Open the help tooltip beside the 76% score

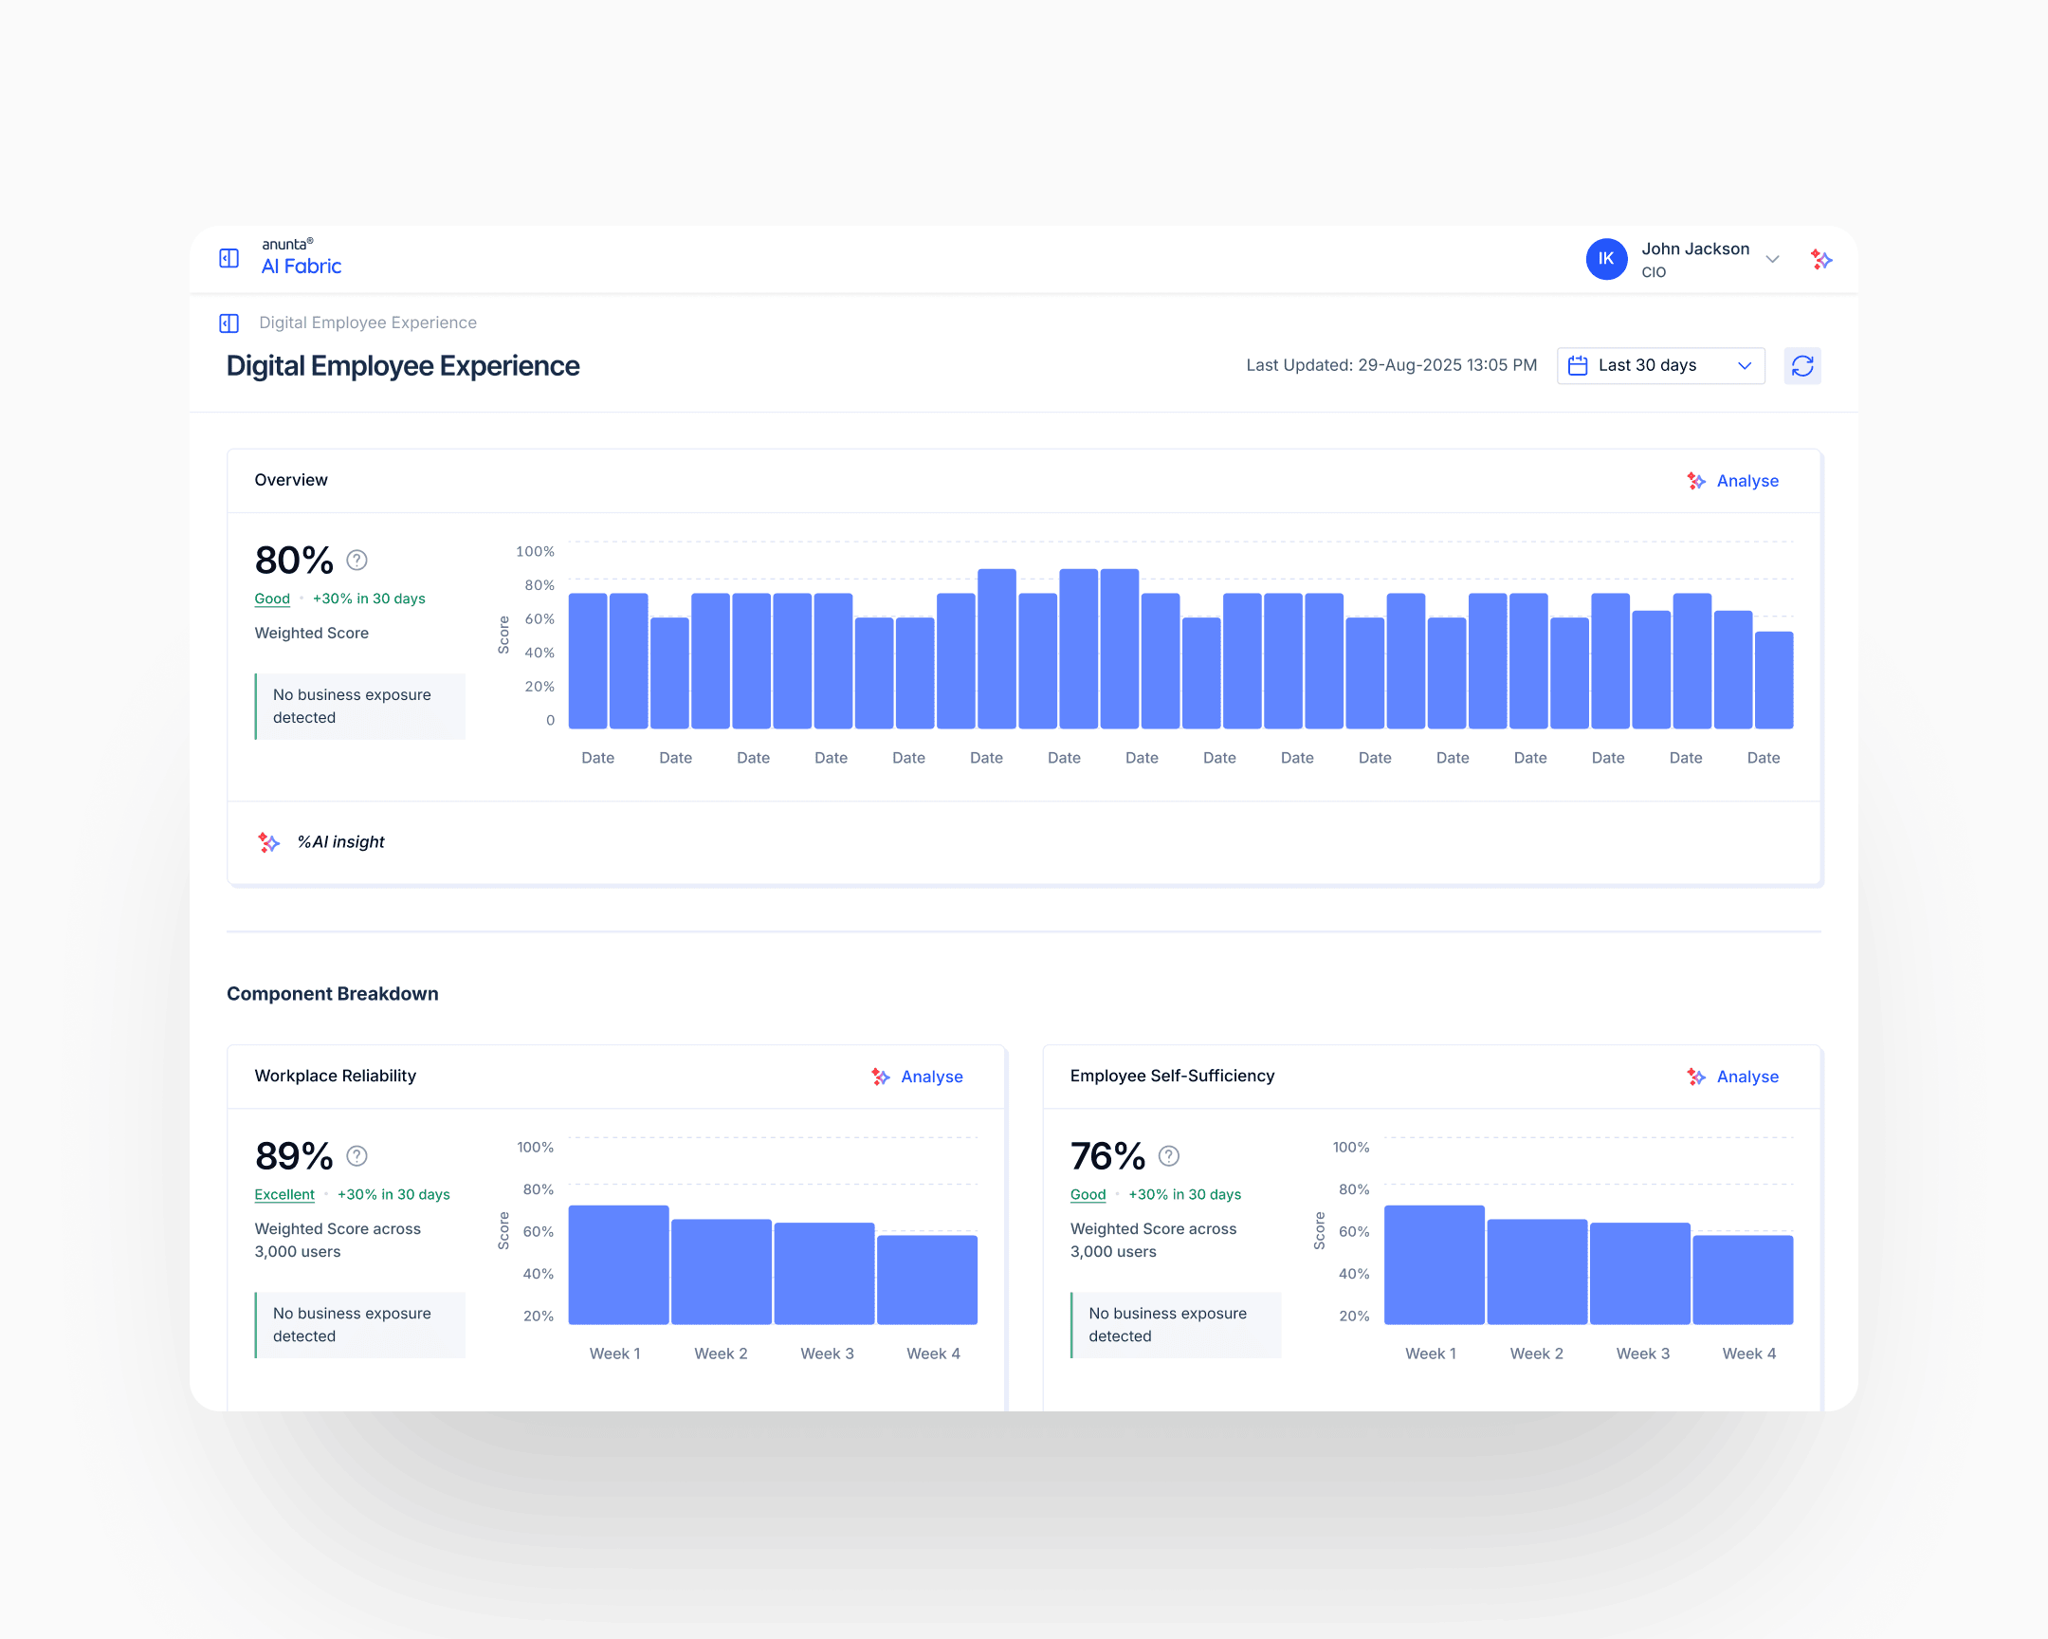click(1167, 1156)
